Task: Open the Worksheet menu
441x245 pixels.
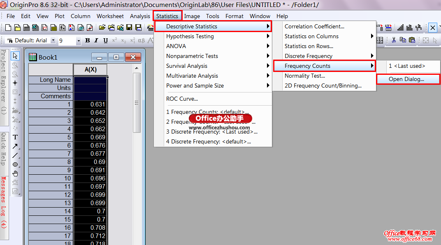Action: point(110,16)
